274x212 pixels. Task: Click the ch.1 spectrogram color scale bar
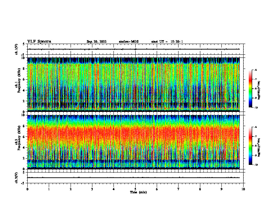(x=250, y=89)
